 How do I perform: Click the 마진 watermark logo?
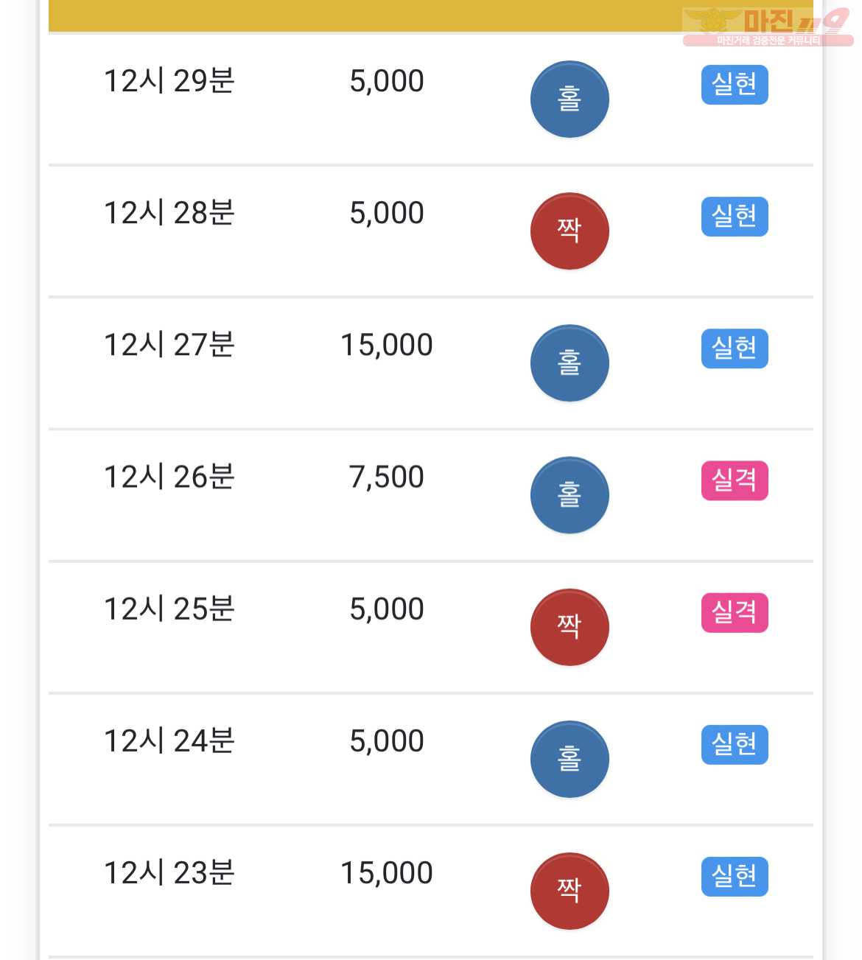[768, 27]
